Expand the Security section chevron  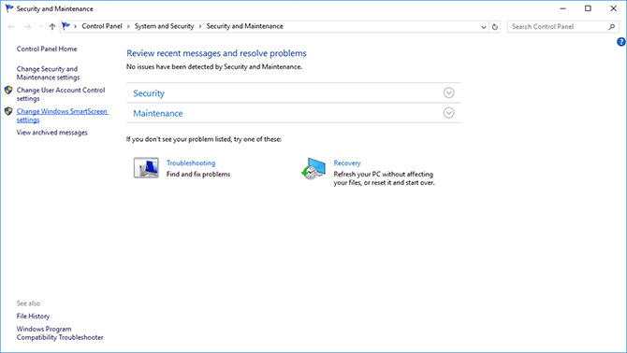[x=448, y=93]
